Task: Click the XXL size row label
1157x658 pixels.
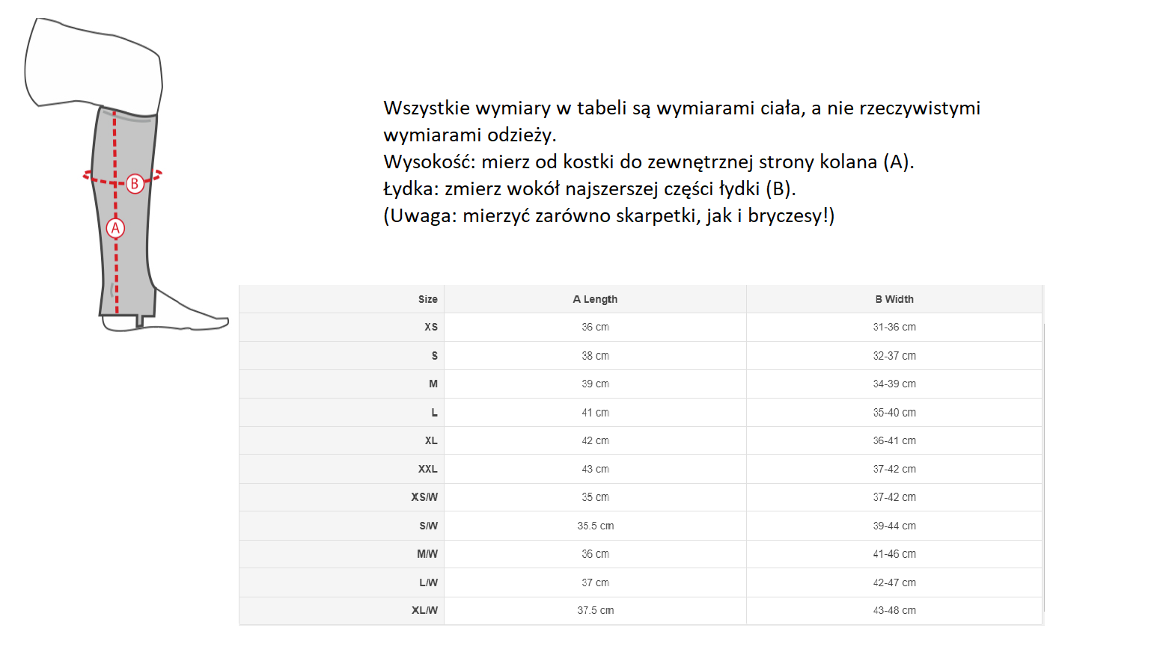Action: (x=427, y=469)
